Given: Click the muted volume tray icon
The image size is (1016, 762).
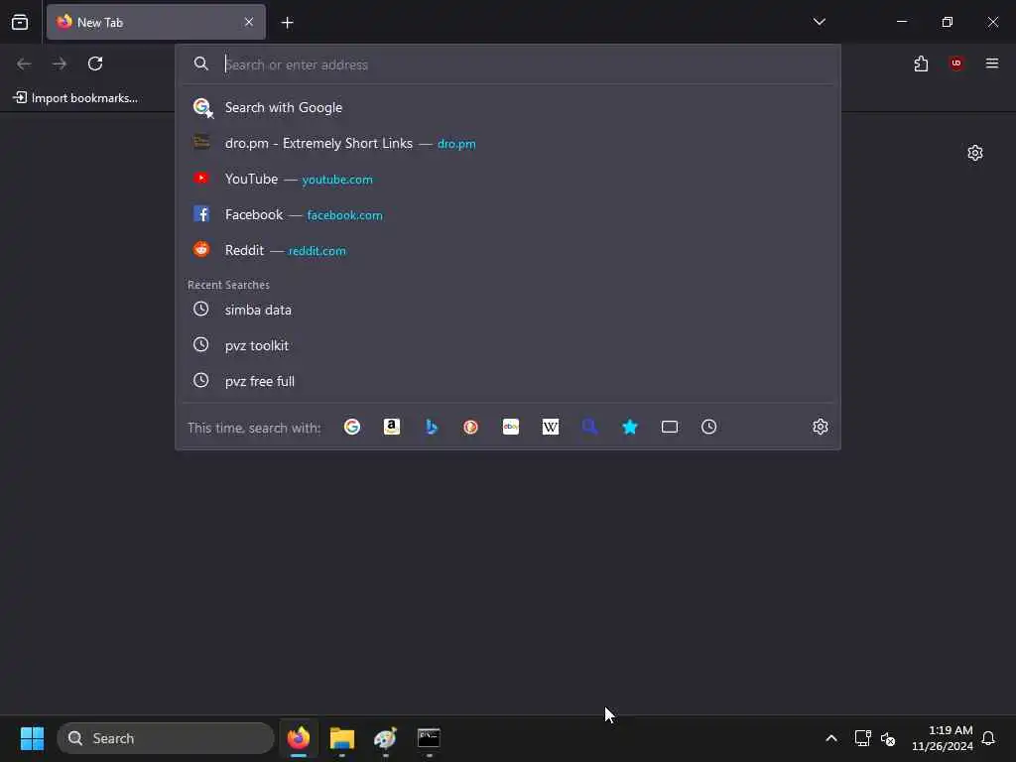Looking at the screenshot, I should [888, 738].
